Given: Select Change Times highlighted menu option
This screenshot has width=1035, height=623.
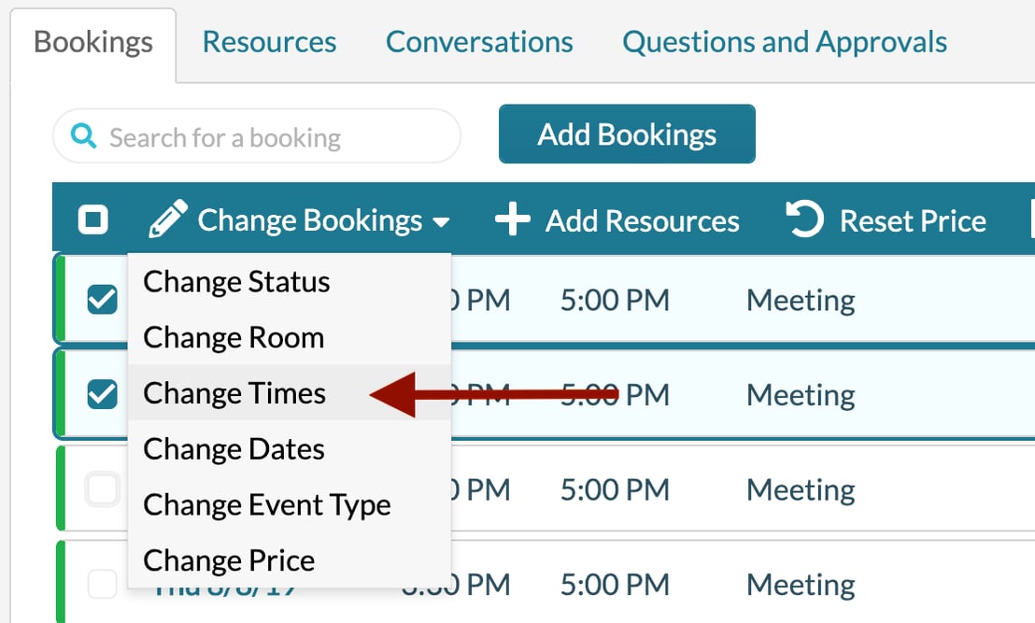Looking at the screenshot, I should pyautogui.click(x=234, y=393).
